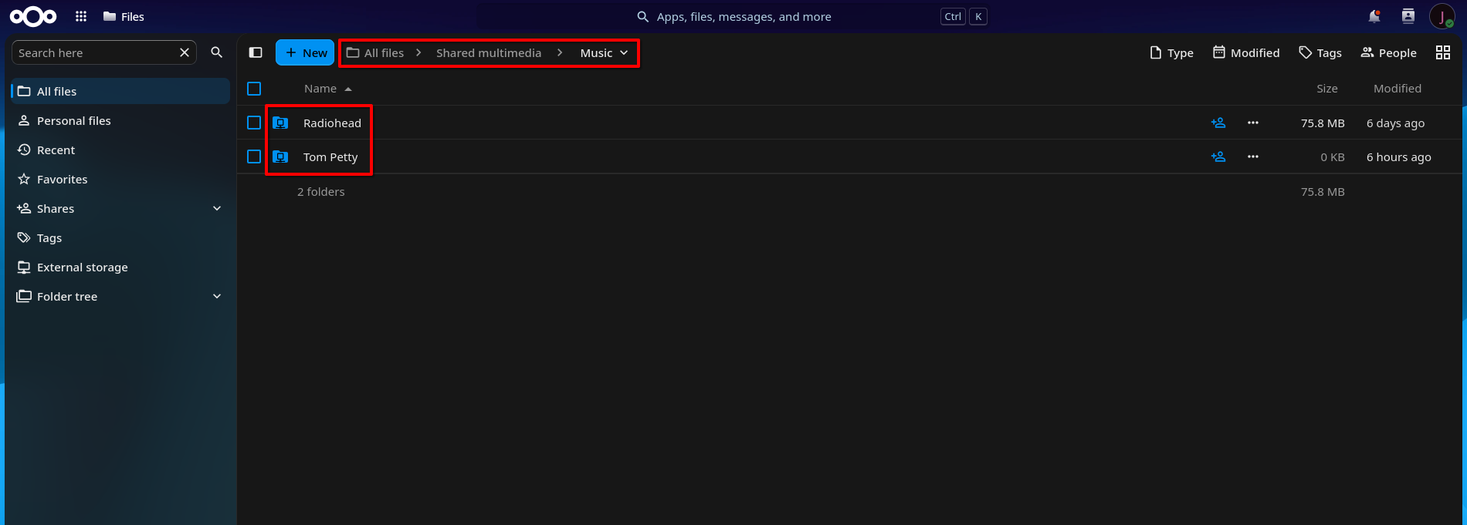The image size is (1467, 525).
Task: Click the New button
Action: pos(305,52)
